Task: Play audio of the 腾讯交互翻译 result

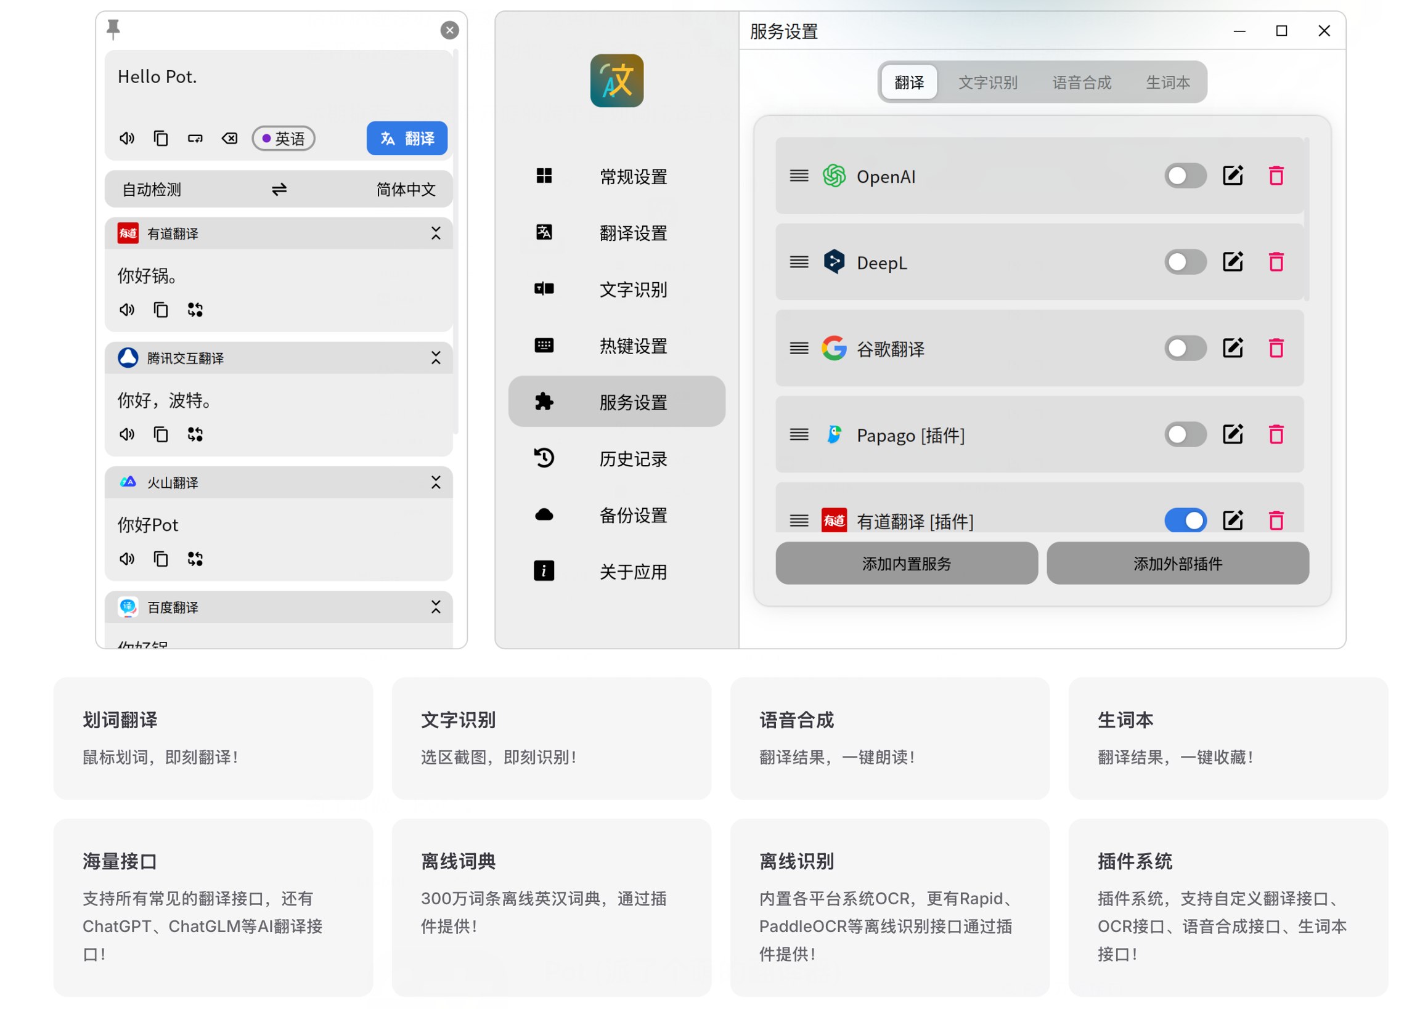Action: tap(127, 434)
